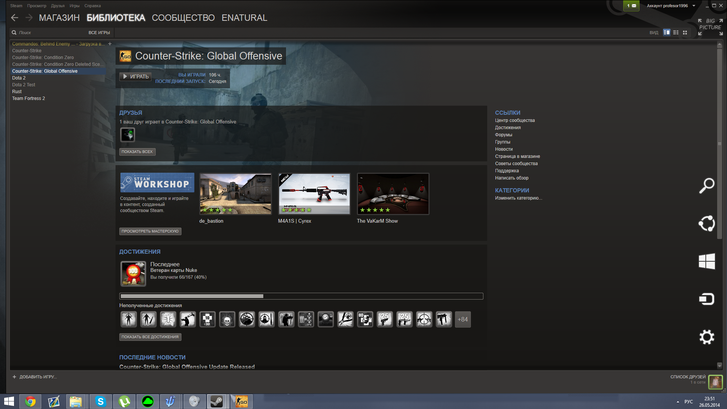Click the plus next to Commandos download

pyautogui.click(x=110, y=44)
